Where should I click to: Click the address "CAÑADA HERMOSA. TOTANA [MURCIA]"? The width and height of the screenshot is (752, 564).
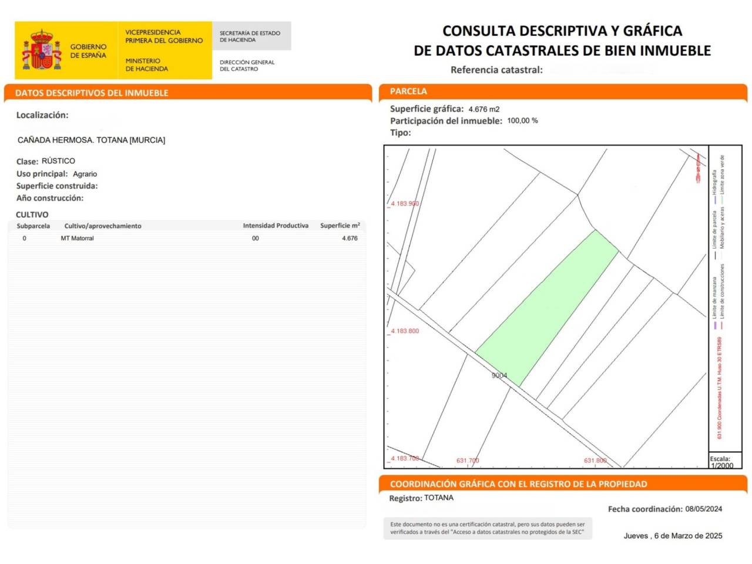pos(91,140)
